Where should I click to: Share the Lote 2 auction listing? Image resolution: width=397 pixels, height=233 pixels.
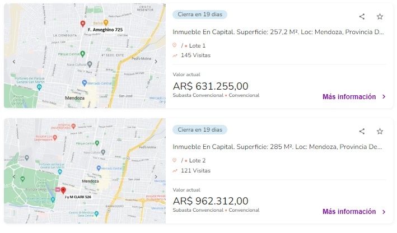tap(362, 132)
